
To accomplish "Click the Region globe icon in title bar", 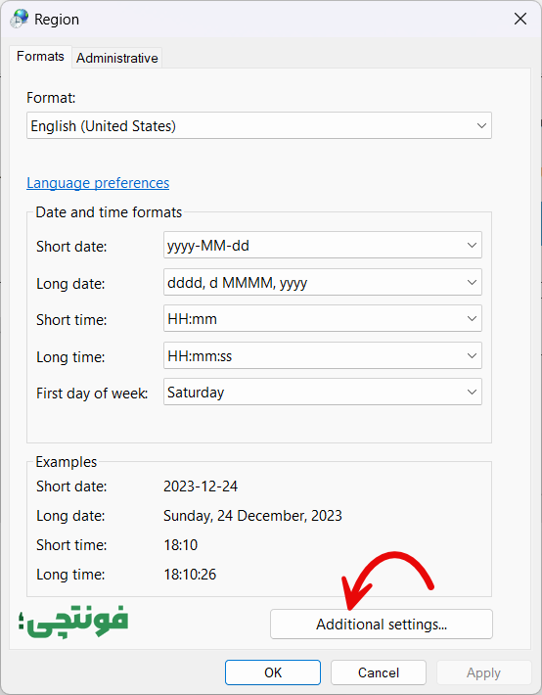I will 20,19.
